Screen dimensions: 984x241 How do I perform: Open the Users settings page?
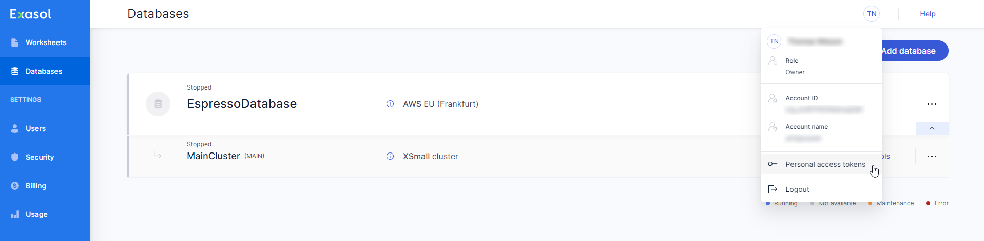pos(35,128)
